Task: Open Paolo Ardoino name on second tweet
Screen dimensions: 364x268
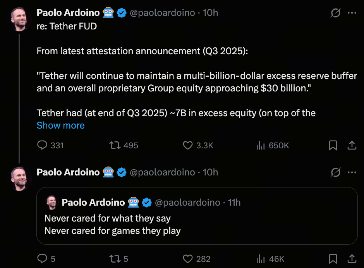Action: tap(68, 172)
